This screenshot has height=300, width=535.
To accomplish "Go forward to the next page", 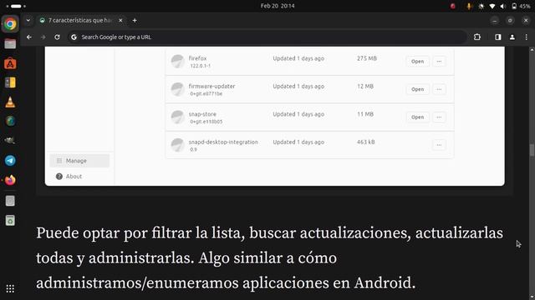I will [43, 37].
